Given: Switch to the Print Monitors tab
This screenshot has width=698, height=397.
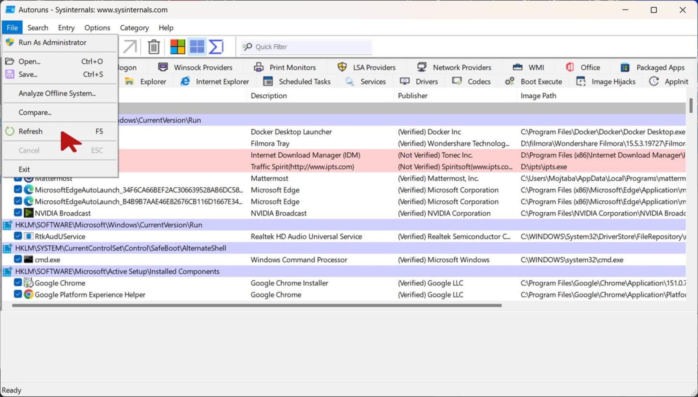Looking at the screenshot, I should point(285,67).
